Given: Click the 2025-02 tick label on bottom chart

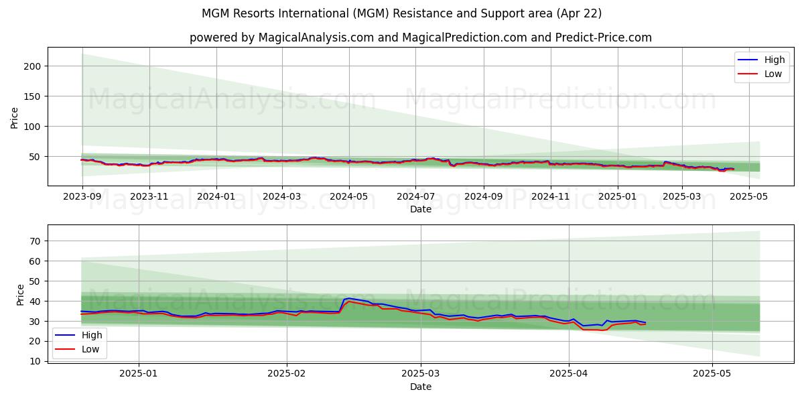Looking at the screenshot, I should (x=287, y=374).
